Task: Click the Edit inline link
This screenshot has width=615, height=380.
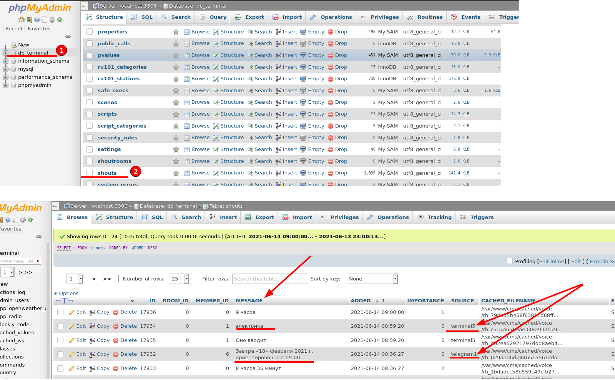Action: click(552, 262)
